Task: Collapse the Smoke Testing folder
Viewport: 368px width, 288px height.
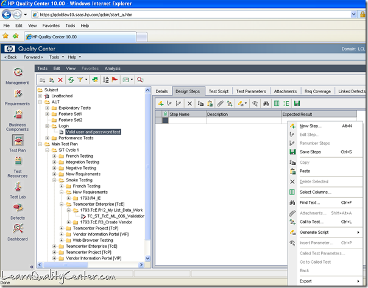Action: coord(54,180)
